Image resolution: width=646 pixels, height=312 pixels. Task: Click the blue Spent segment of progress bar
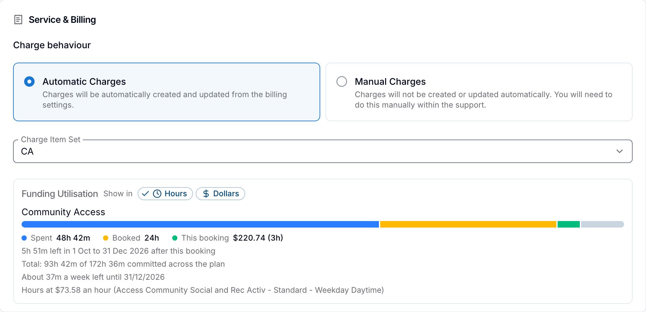[200, 224]
